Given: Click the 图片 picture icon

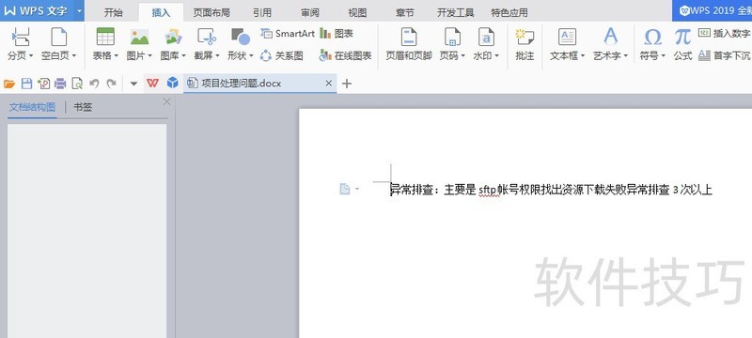Looking at the screenshot, I should point(139,37).
